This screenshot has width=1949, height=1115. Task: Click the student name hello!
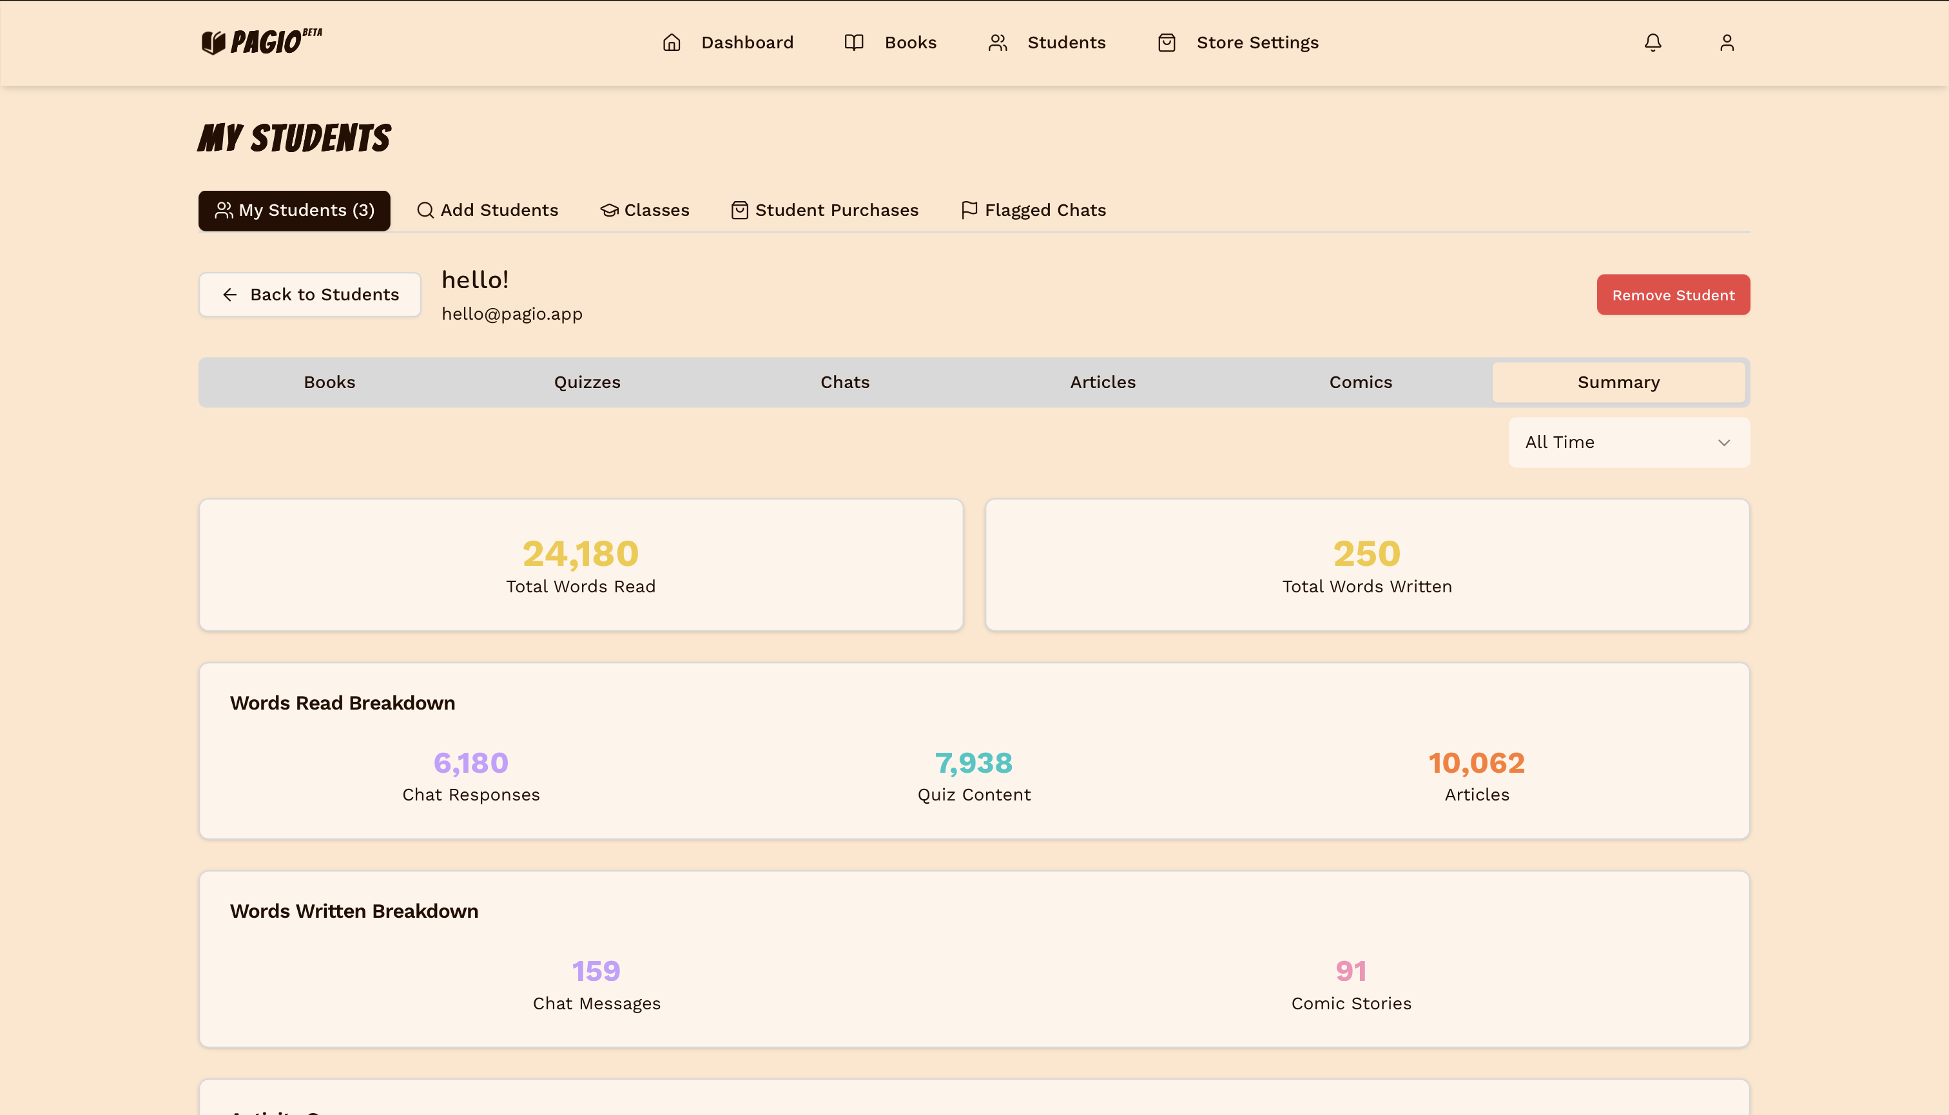point(475,280)
